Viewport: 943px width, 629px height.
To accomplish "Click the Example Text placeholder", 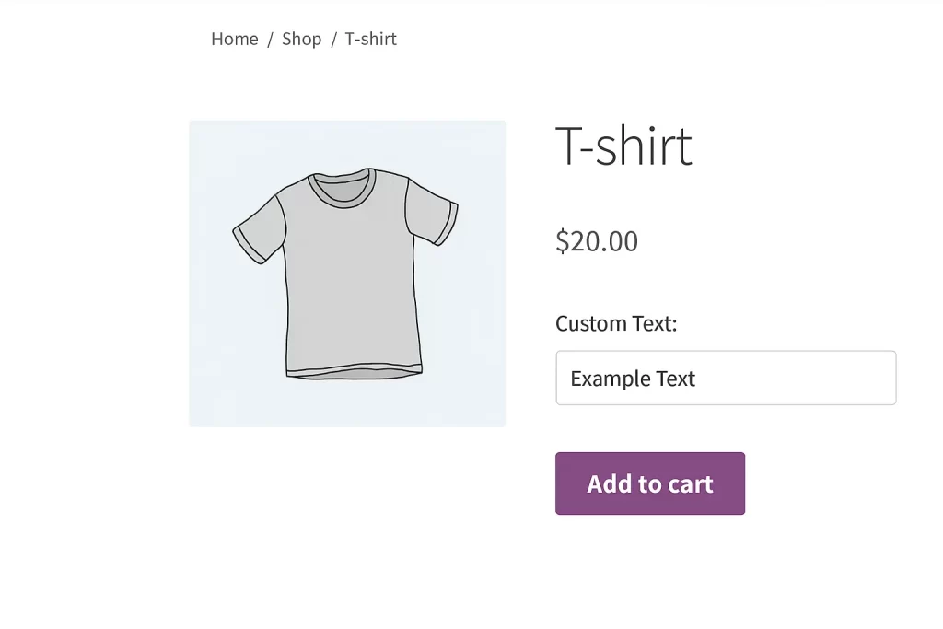I will (x=633, y=379).
